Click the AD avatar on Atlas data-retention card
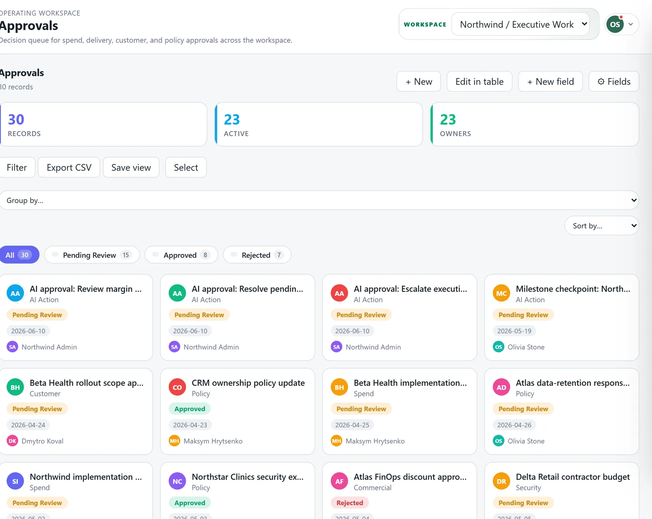652x519 pixels. point(502,387)
